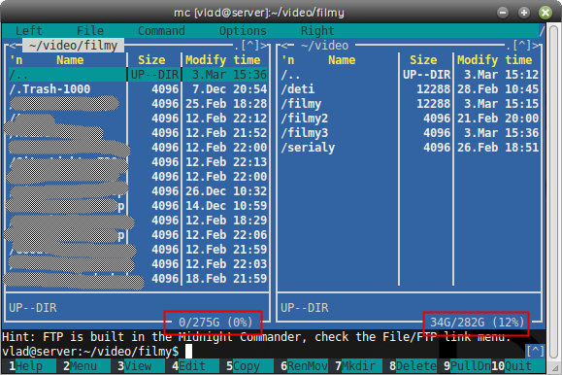Select left row dated 12.Feb 22:06
The width and height of the screenshot is (562, 375).
point(138,235)
